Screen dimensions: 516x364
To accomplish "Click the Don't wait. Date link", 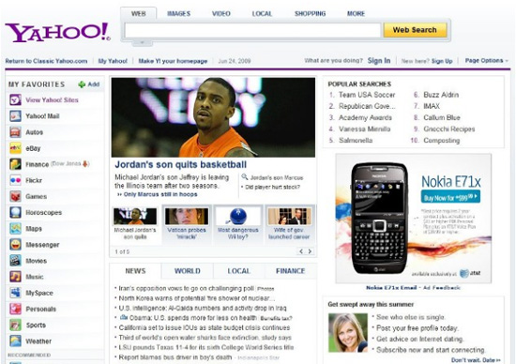I will tap(476, 360).
